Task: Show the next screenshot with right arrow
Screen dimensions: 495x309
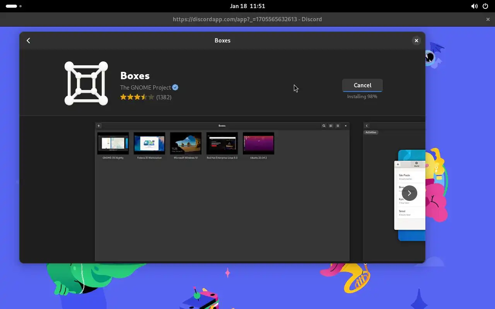Action: [409, 193]
